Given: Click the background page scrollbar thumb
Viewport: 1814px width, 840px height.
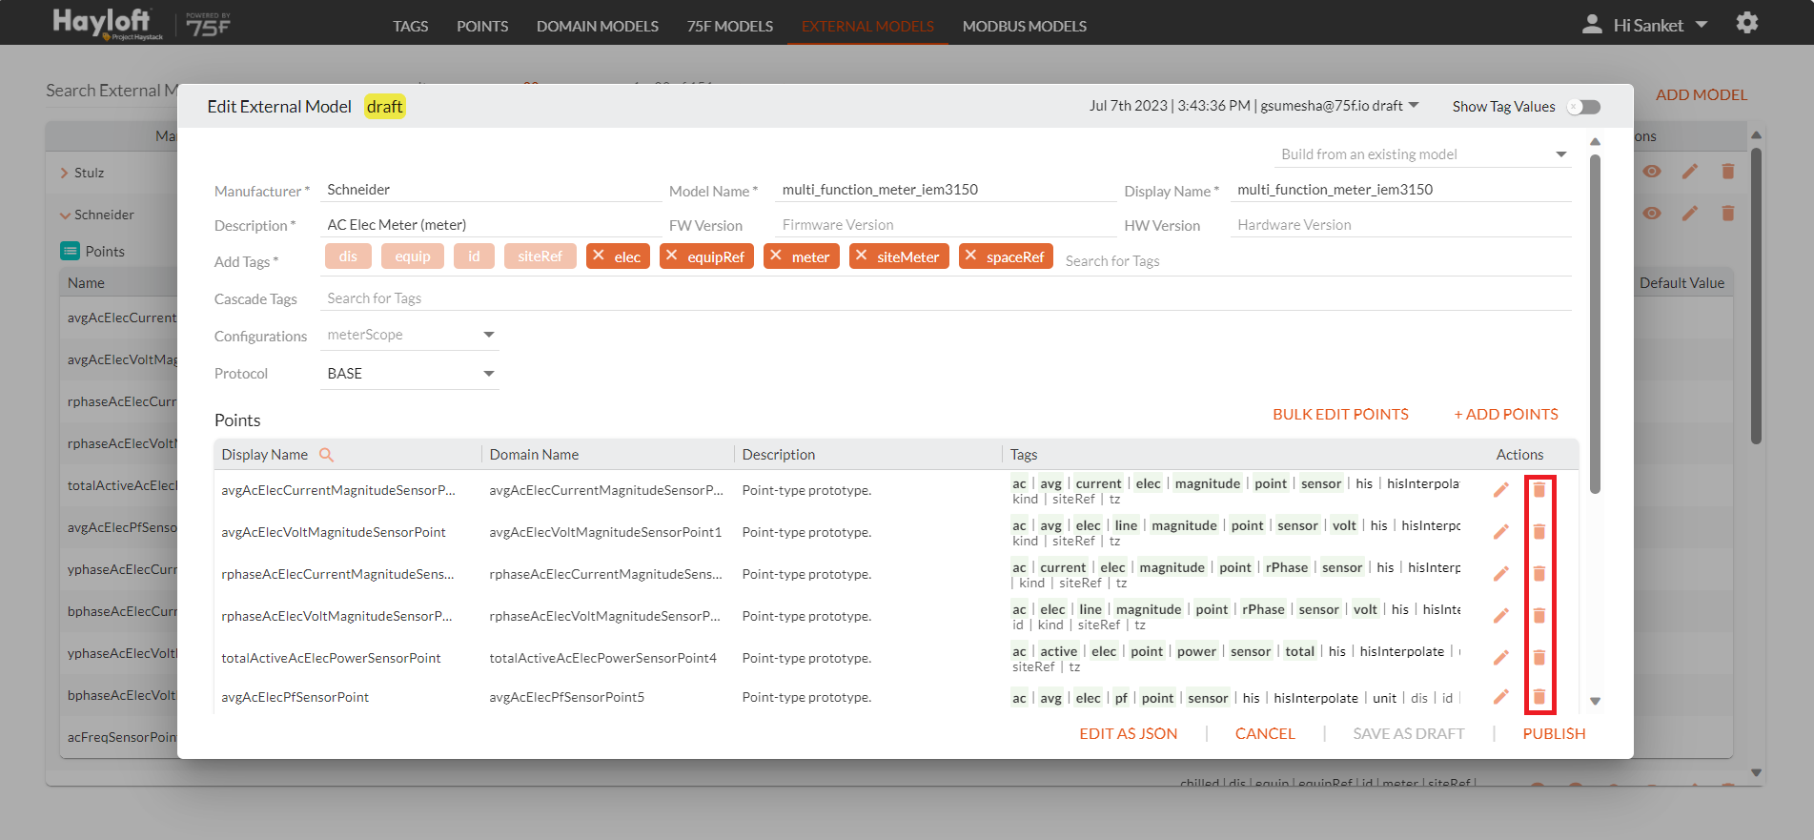Looking at the screenshot, I should 1756,296.
